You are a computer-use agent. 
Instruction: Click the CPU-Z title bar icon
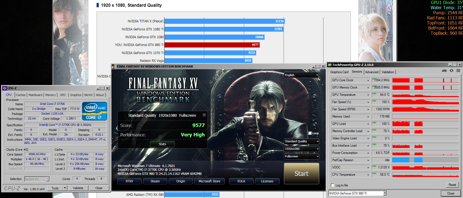tap(5, 88)
